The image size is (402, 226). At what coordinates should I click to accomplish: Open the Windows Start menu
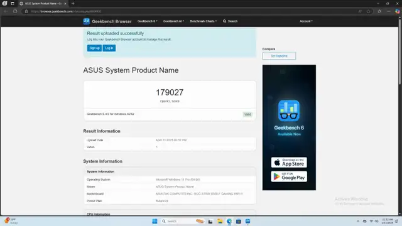pyautogui.click(x=155, y=221)
